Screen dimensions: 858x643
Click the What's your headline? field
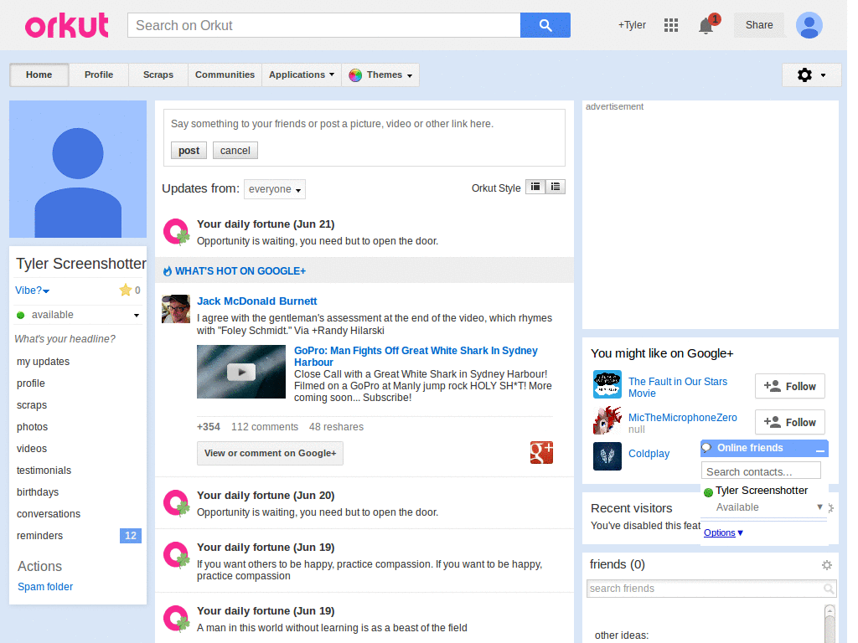(x=65, y=339)
